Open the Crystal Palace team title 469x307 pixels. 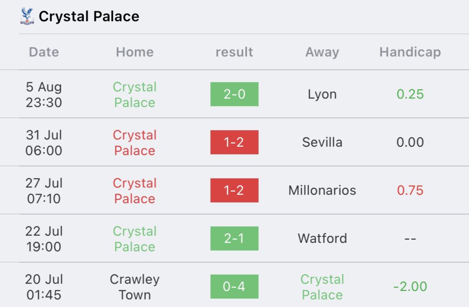[x=89, y=16]
